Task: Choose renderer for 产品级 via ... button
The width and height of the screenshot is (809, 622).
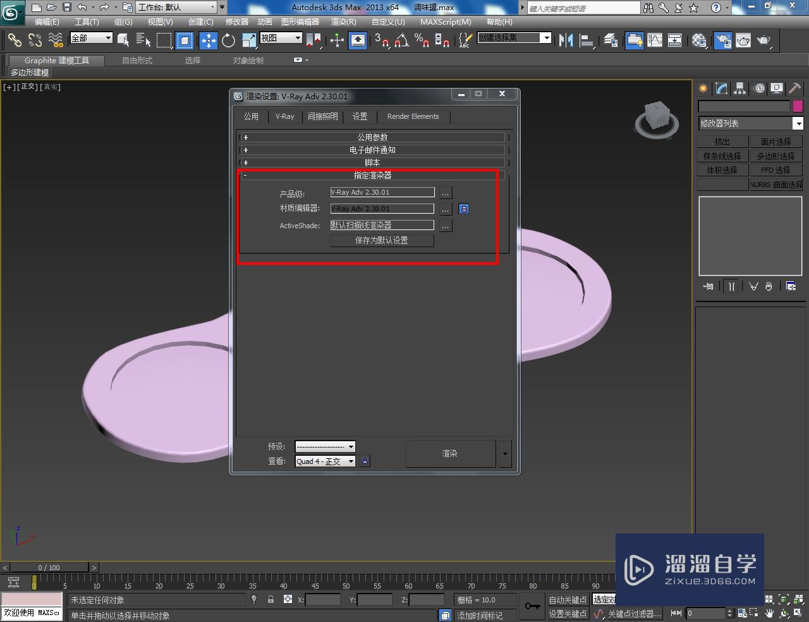Action: pos(446,193)
